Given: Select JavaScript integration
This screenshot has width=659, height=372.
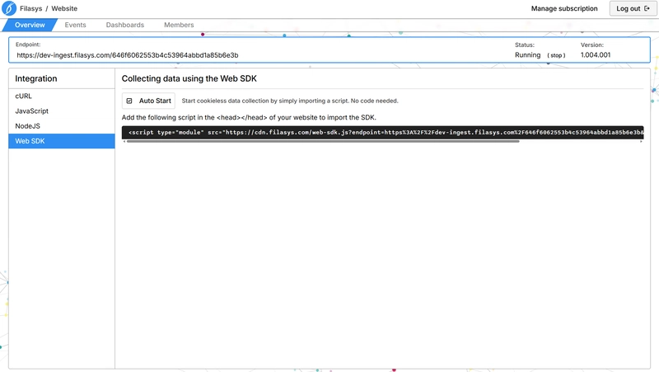Looking at the screenshot, I should pos(32,111).
